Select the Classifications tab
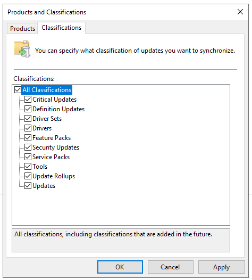The width and height of the screenshot is (252, 280). [x=61, y=28]
